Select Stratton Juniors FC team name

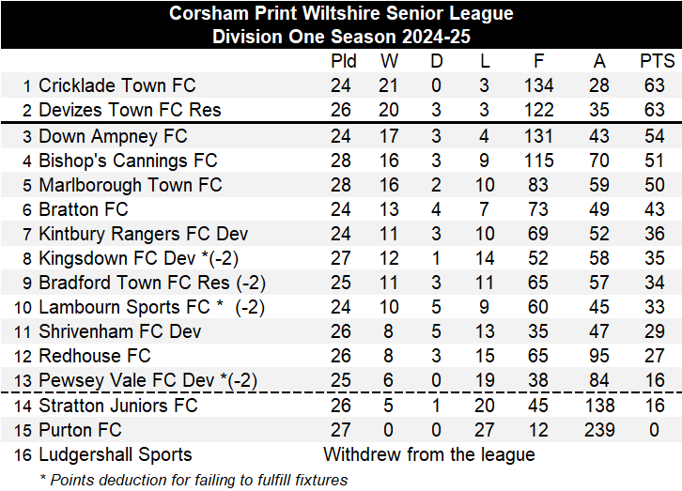(x=118, y=406)
